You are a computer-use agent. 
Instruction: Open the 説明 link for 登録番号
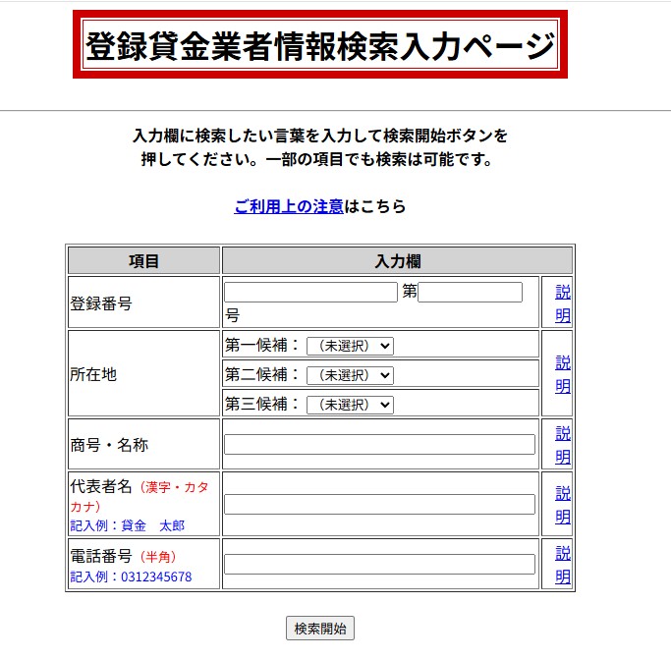click(x=563, y=303)
